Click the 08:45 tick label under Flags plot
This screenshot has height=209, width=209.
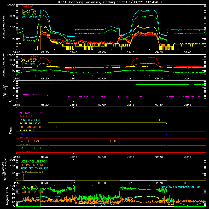[73, 157]
